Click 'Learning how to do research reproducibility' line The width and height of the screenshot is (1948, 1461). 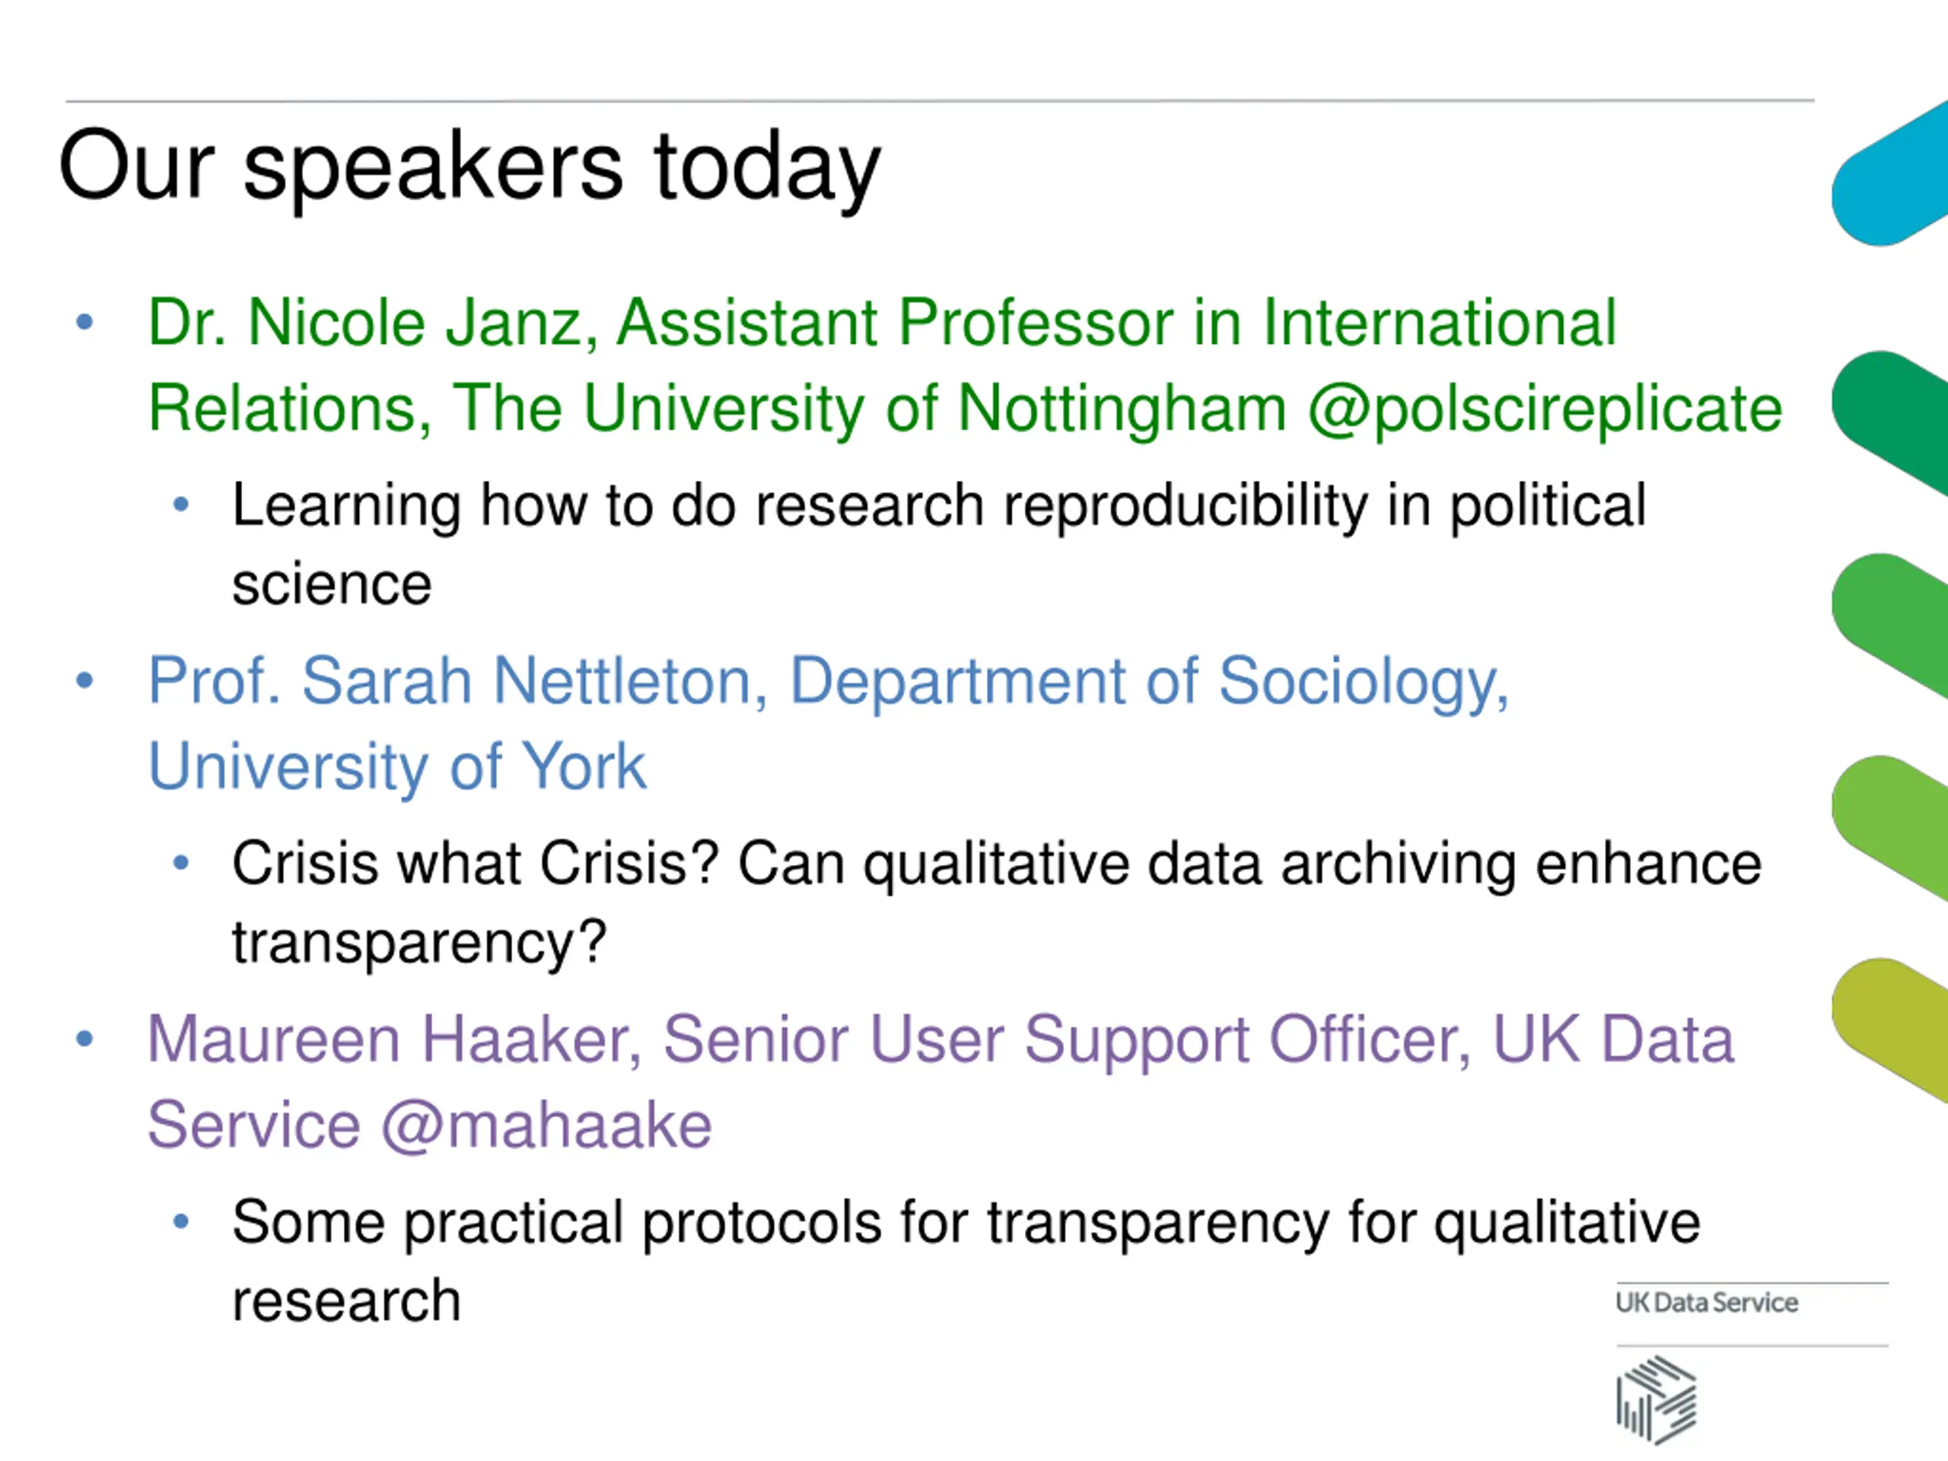[x=939, y=508]
